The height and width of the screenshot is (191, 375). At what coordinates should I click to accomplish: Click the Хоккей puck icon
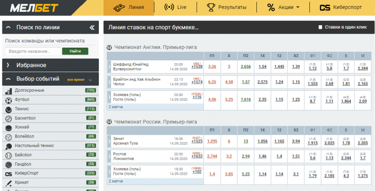click(x=8, y=128)
